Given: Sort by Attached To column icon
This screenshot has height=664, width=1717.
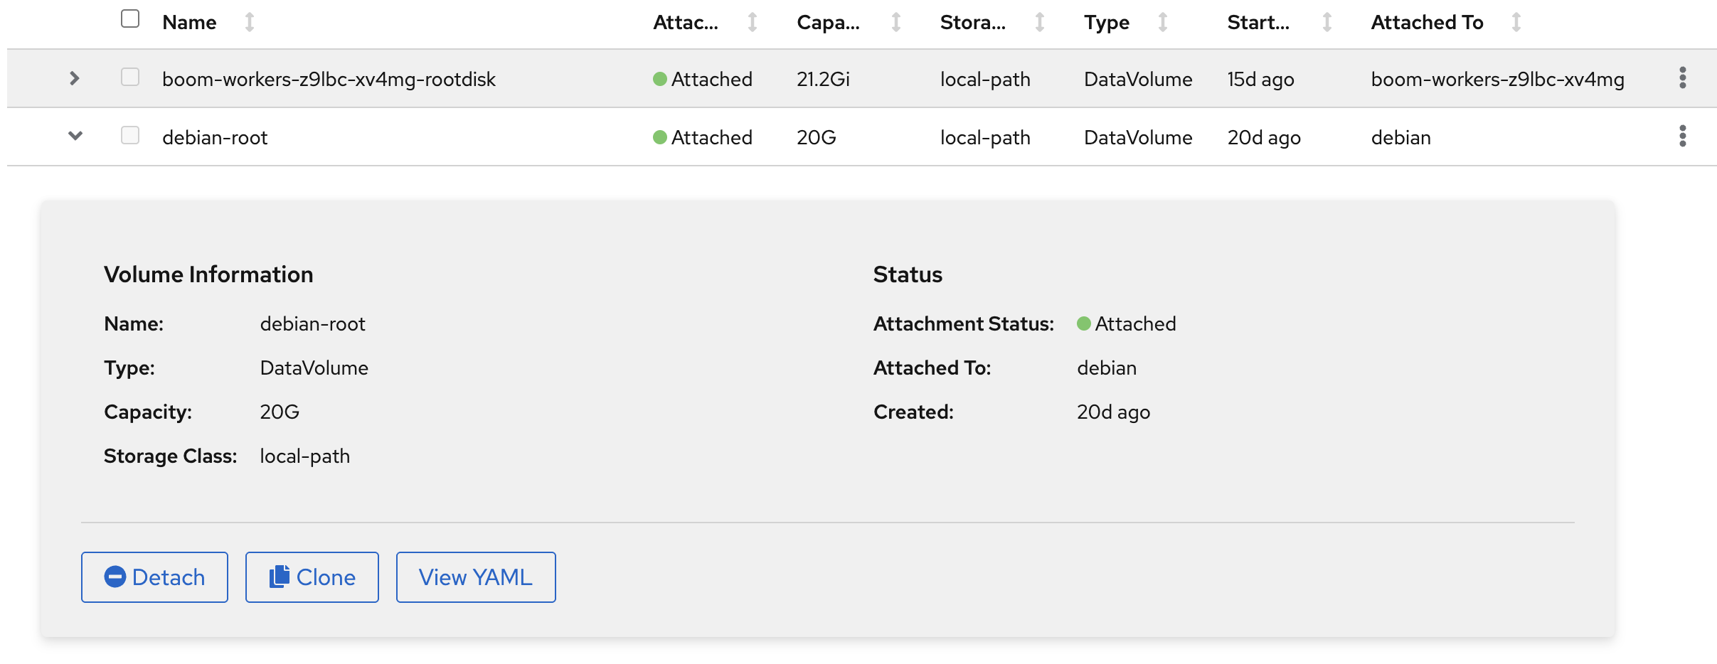Looking at the screenshot, I should point(1516,23).
